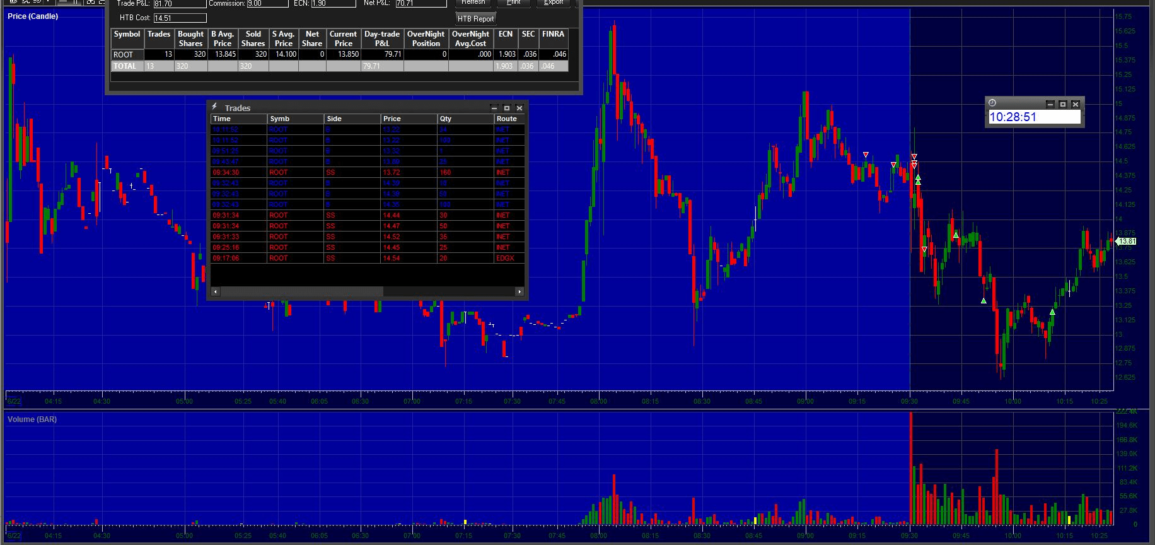
Task: Click the 13.81 current price arrow marker
Action: [1125, 241]
